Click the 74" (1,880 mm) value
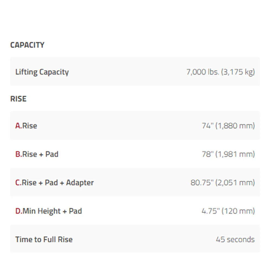 pos(228,126)
